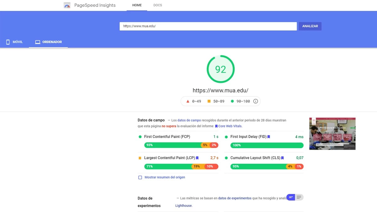377x215 pixels.
Task: Click the bookmark icon next to Largest Contentful Paint
Action: (x=197, y=158)
